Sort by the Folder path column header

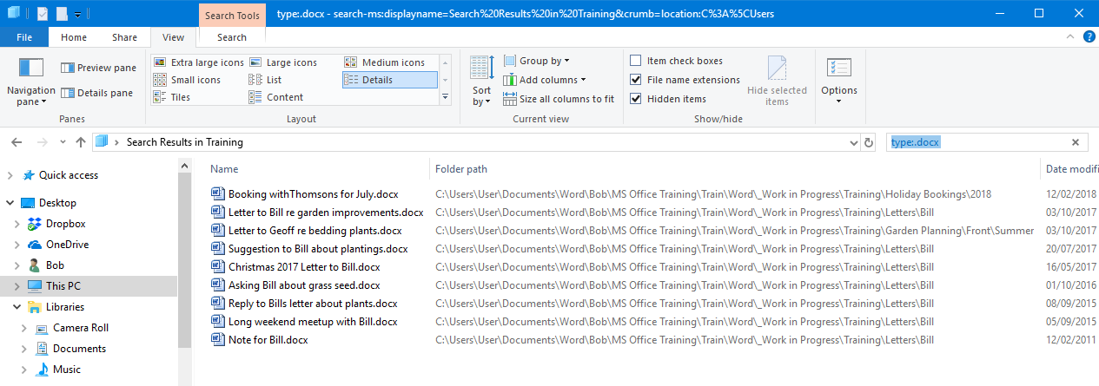click(x=461, y=169)
